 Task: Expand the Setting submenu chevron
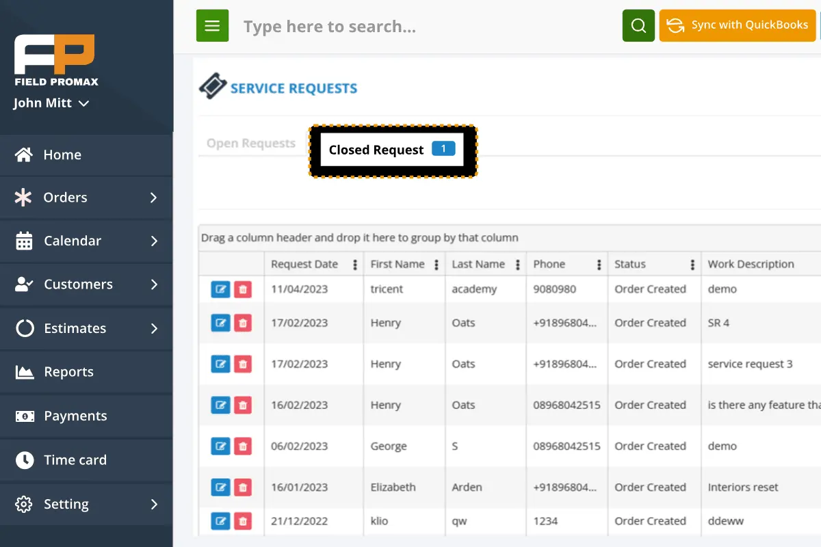click(x=154, y=504)
